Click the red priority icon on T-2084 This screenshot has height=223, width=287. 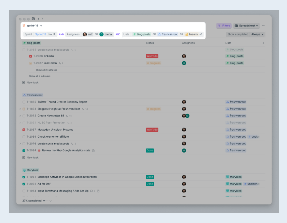click(39, 151)
